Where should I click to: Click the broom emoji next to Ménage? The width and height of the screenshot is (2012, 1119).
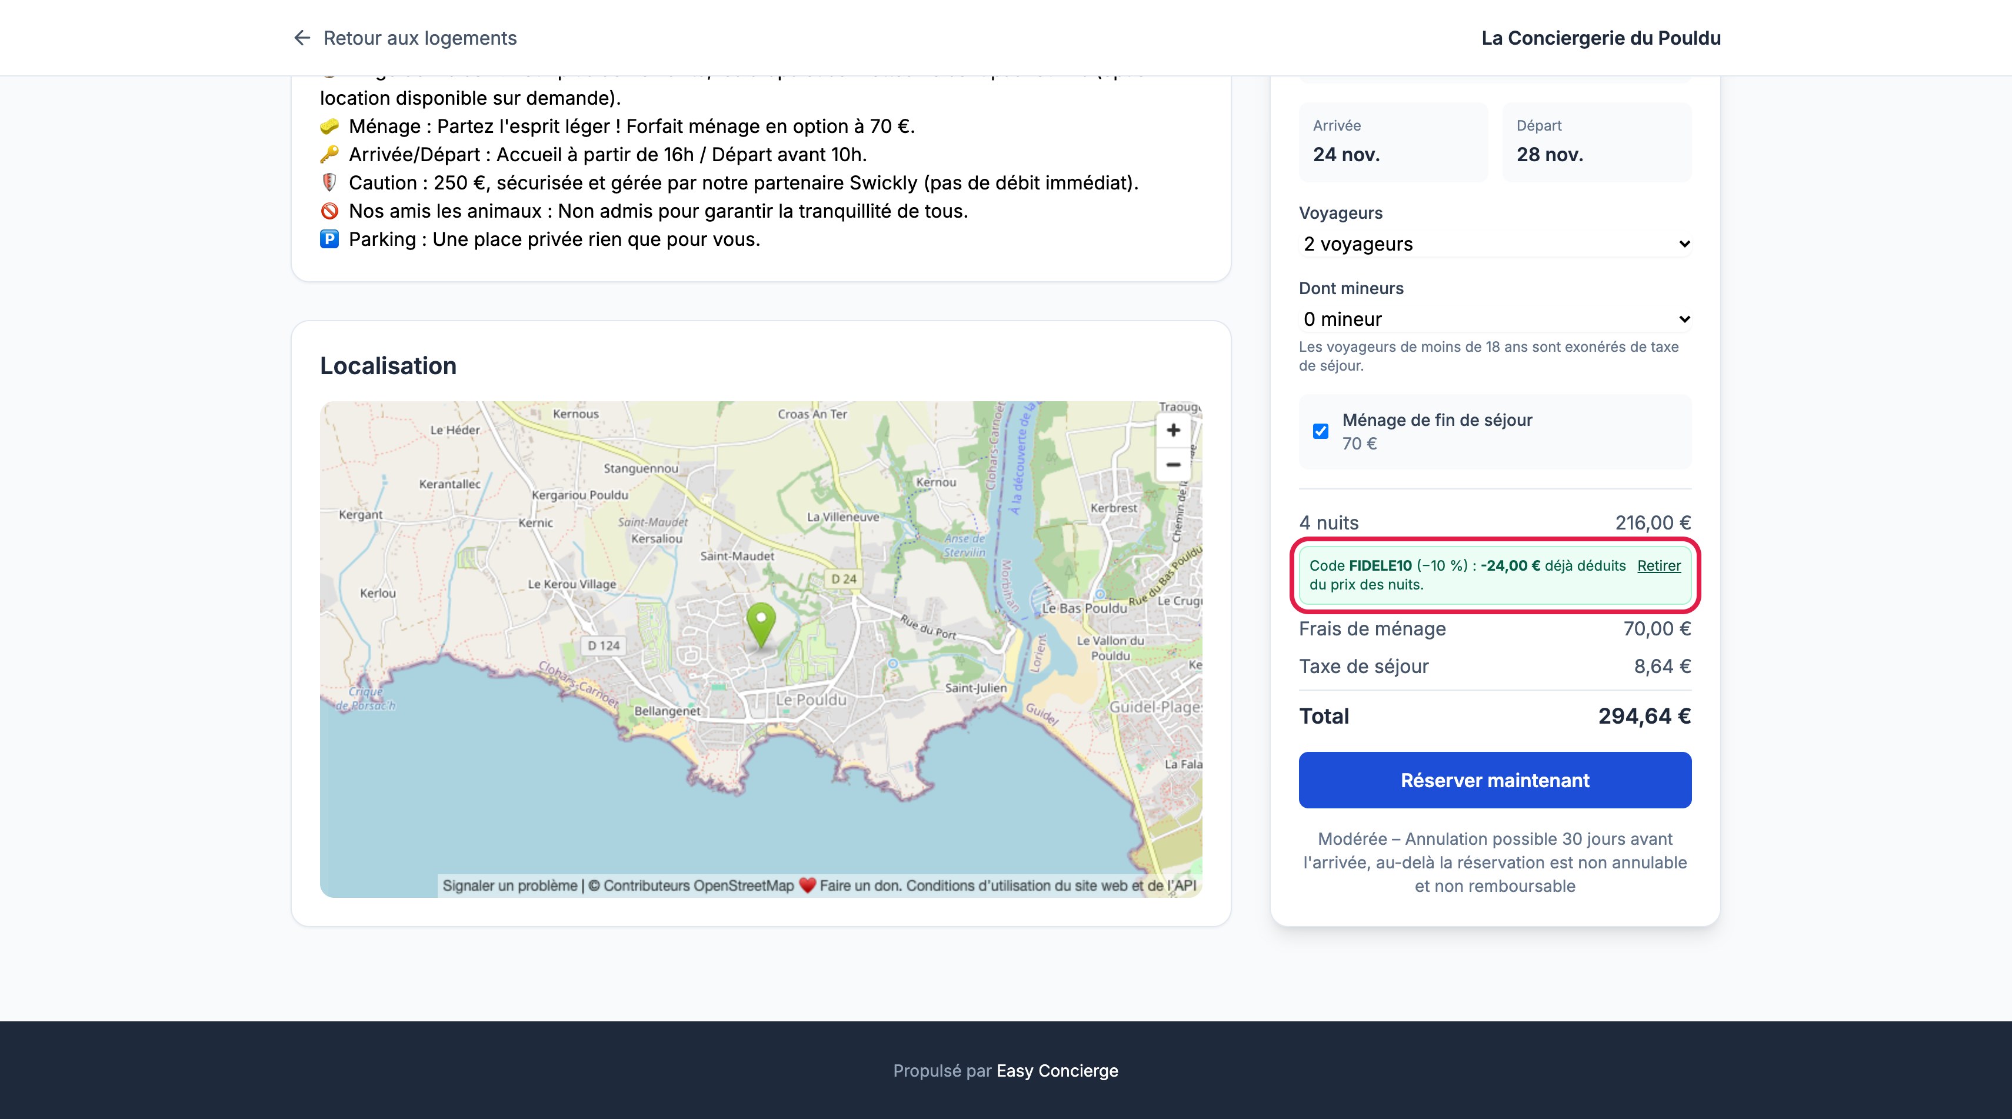click(x=329, y=126)
